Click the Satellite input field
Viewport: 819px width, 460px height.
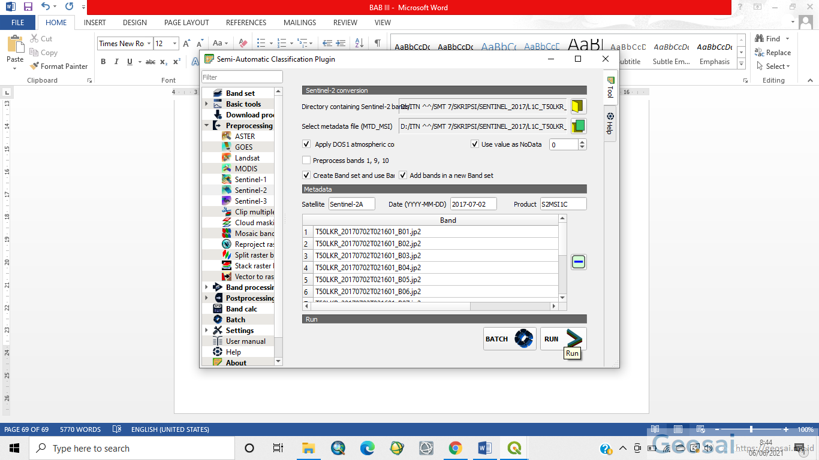351,204
